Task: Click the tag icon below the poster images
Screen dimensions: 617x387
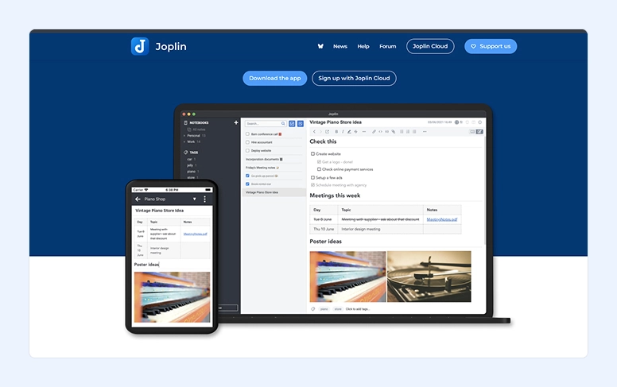Action: pyautogui.click(x=313, y=309)
